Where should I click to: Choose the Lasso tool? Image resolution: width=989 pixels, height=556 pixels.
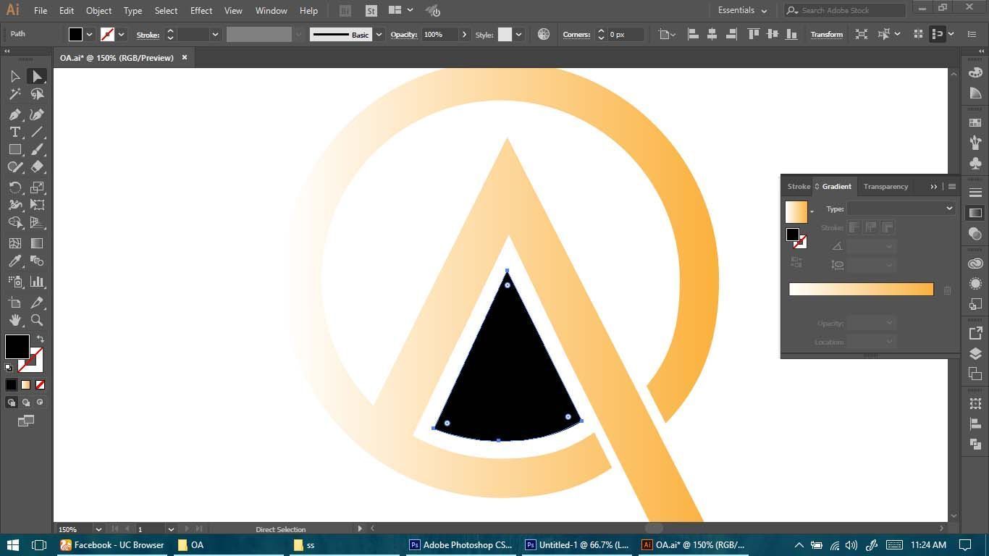[37, 94]
